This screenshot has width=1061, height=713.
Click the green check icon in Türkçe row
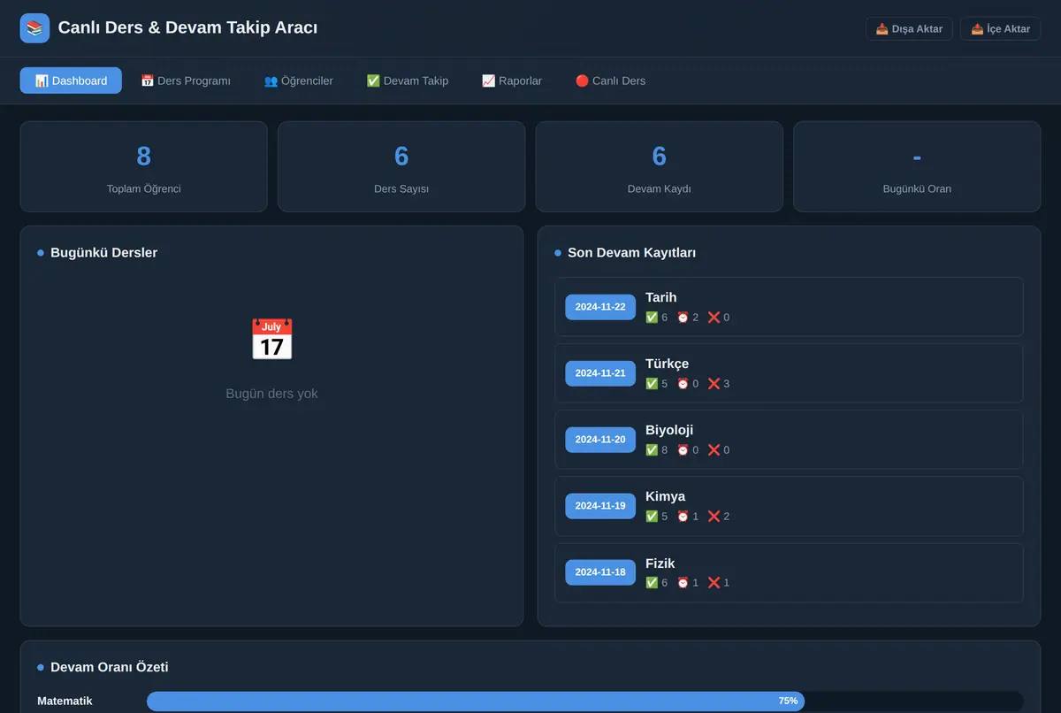point(652,384)
